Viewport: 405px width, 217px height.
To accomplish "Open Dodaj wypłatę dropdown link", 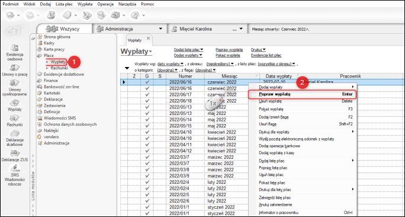I will [188, 55].
